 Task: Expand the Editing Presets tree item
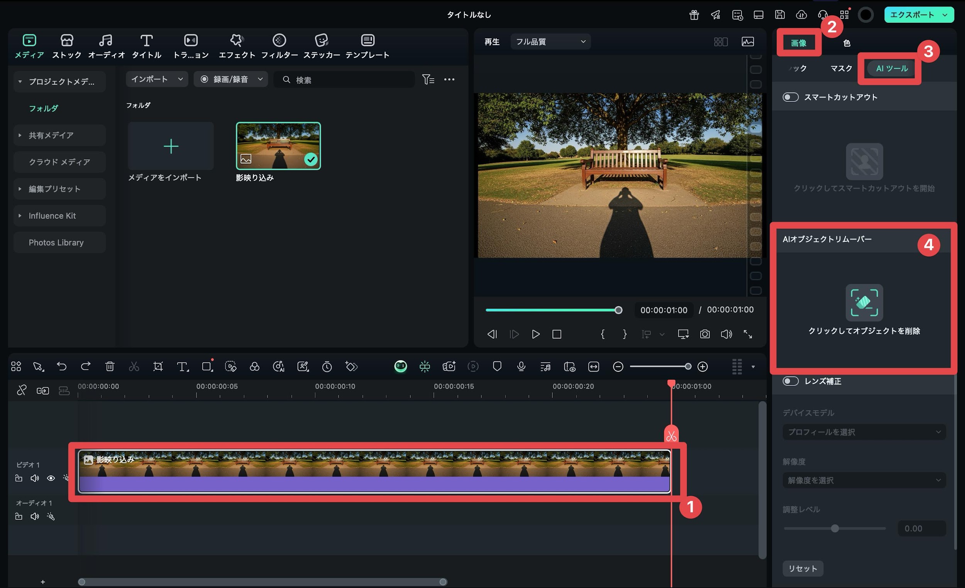[20, 189]
